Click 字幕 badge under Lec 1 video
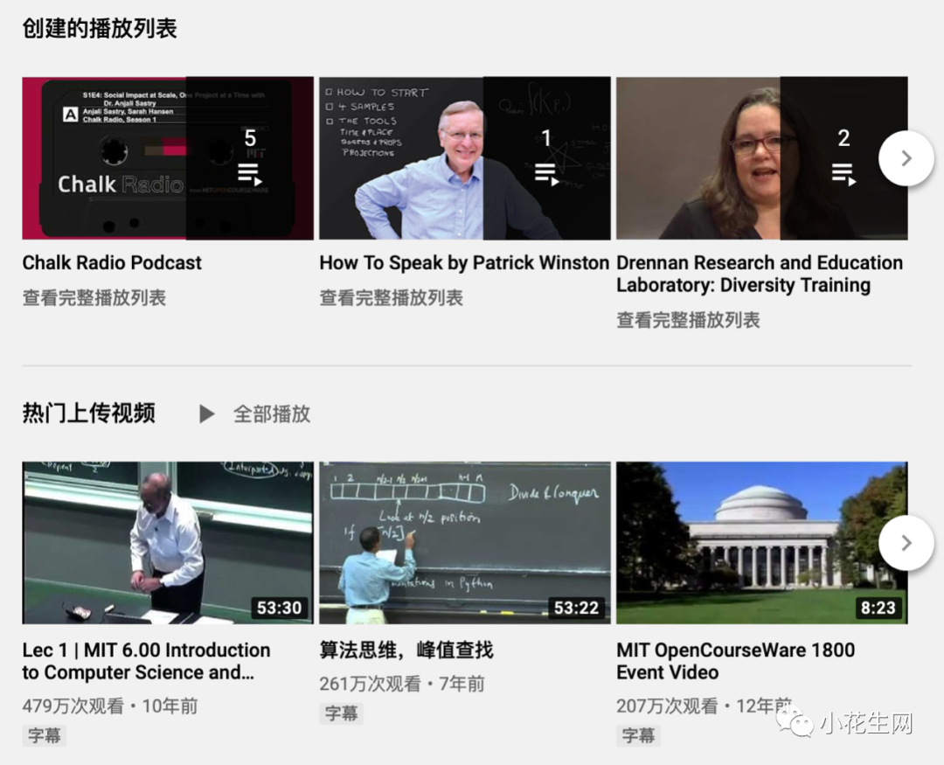Image resolution: width=944 pixels, height=765 pixels. pos(44,735)
